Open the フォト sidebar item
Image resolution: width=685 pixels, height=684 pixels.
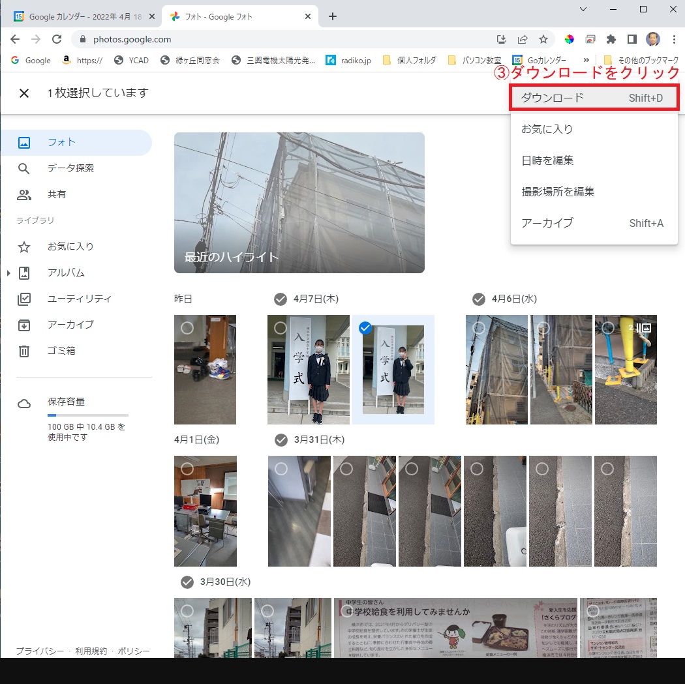coord(76,142)
